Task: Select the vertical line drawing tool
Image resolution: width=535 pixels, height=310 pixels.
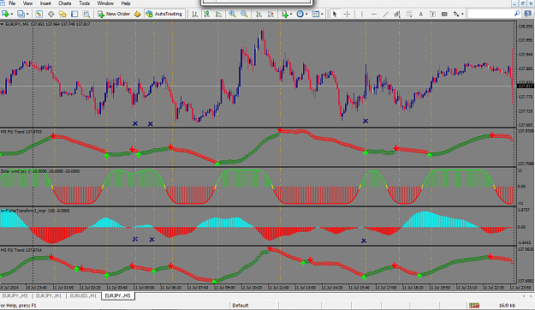Action: pos(362,14)
